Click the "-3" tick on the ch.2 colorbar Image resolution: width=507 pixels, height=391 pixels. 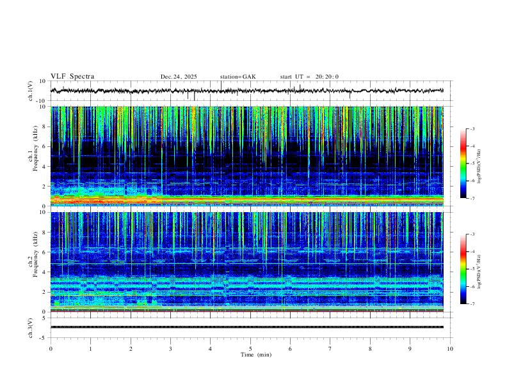click(472, 234)
